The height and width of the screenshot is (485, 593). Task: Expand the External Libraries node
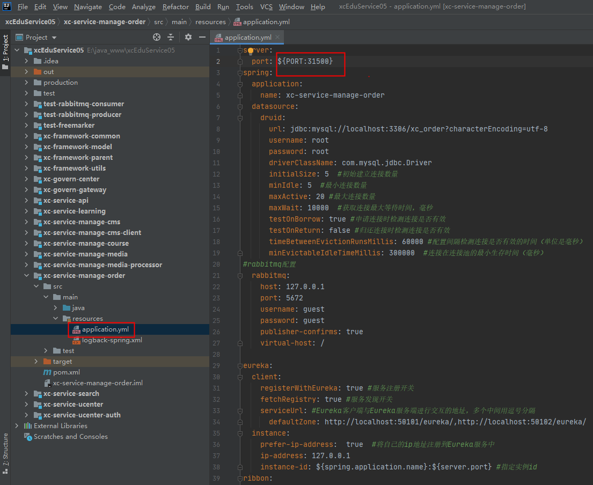tap(17, 425)
